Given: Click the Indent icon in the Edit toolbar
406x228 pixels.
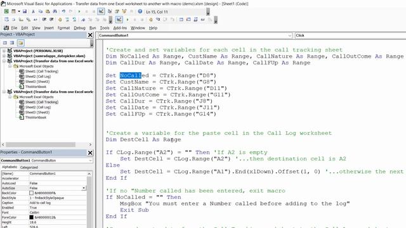Looking at the screenshot, I should [44, 20].
